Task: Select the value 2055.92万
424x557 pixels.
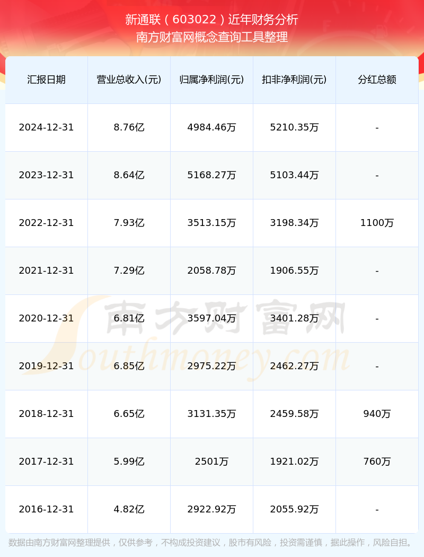Action: (x=294, y=509)
